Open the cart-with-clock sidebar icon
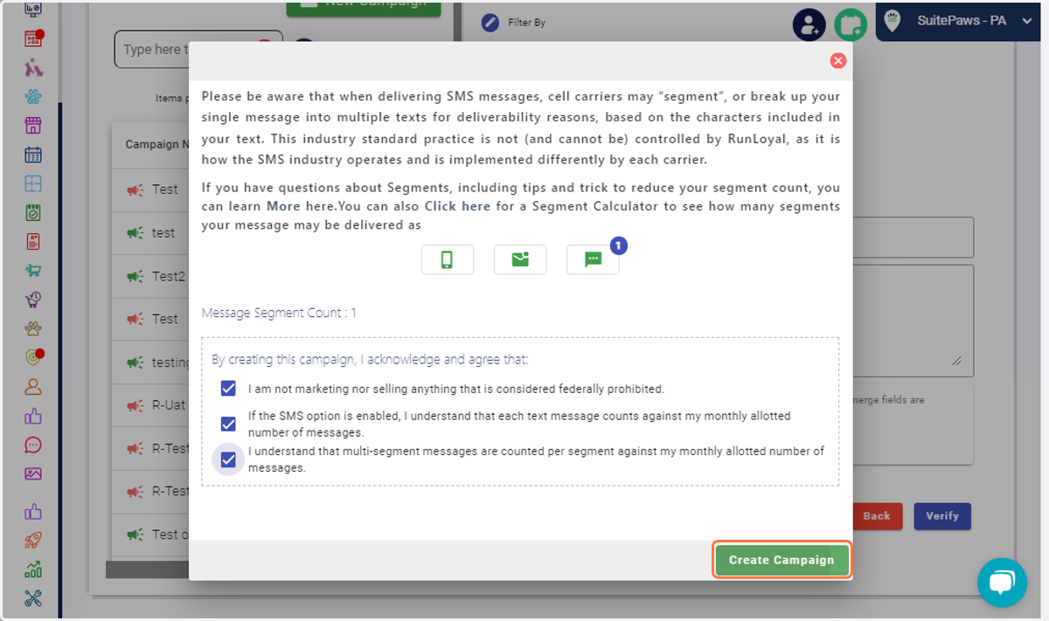 point(33,300)
